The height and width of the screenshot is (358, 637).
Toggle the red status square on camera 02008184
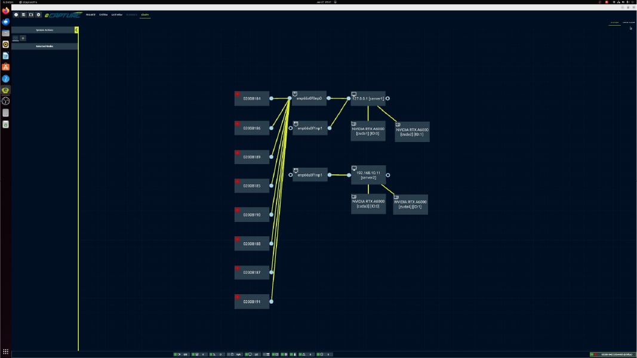click(238, 93)
